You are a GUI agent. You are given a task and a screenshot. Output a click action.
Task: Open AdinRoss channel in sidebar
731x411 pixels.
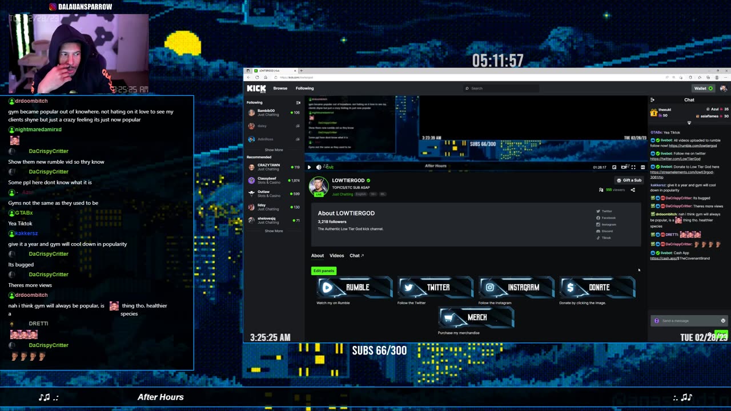pyautogui.click(x=274, y=139)
